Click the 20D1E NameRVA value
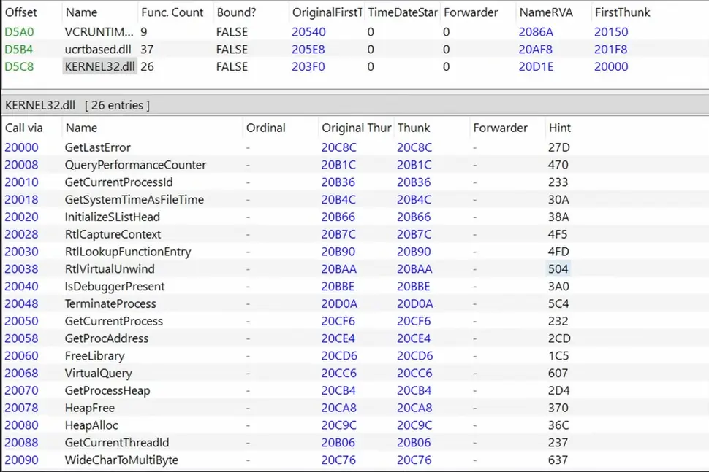 click(x=536, y=67)
